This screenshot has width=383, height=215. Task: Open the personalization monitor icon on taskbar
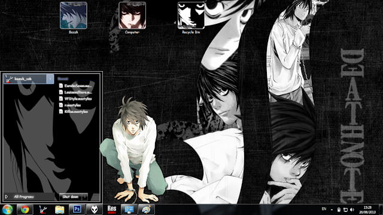[129, 210]
